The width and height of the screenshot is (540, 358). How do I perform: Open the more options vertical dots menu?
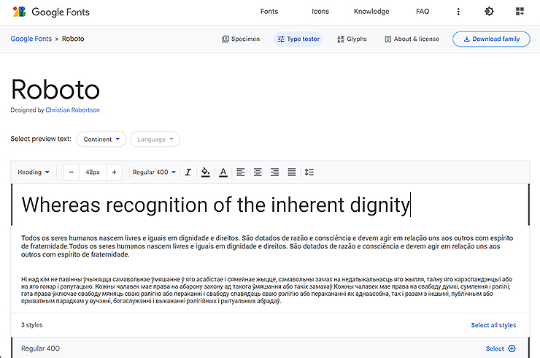click(x=458, y=12)
